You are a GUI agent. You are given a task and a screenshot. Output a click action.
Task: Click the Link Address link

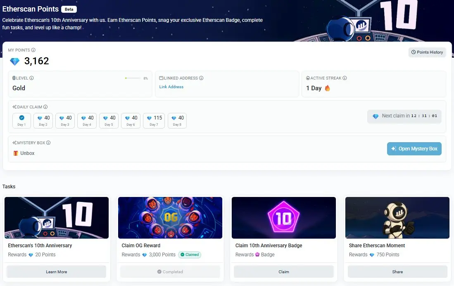pyautogui.click(x=171, y=87)
